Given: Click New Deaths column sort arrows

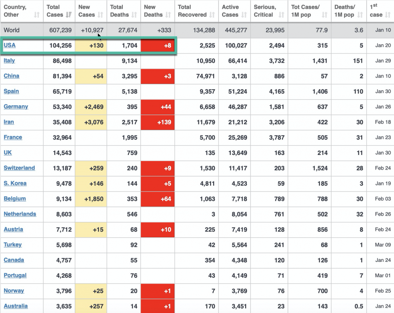Looking at the screenshot, I should click(x=168, y=15).
